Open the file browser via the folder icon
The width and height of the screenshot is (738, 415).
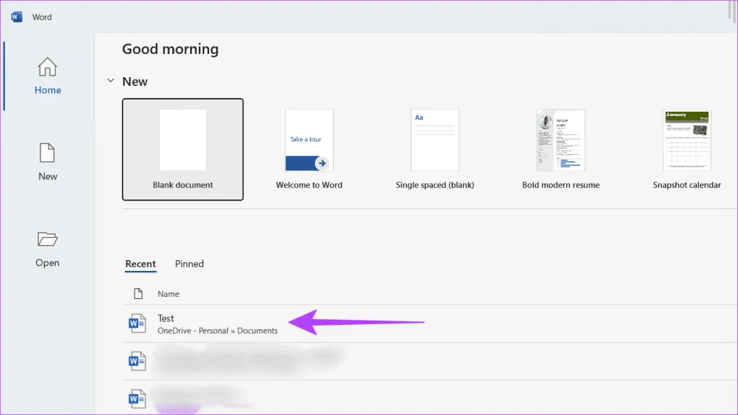48,240
